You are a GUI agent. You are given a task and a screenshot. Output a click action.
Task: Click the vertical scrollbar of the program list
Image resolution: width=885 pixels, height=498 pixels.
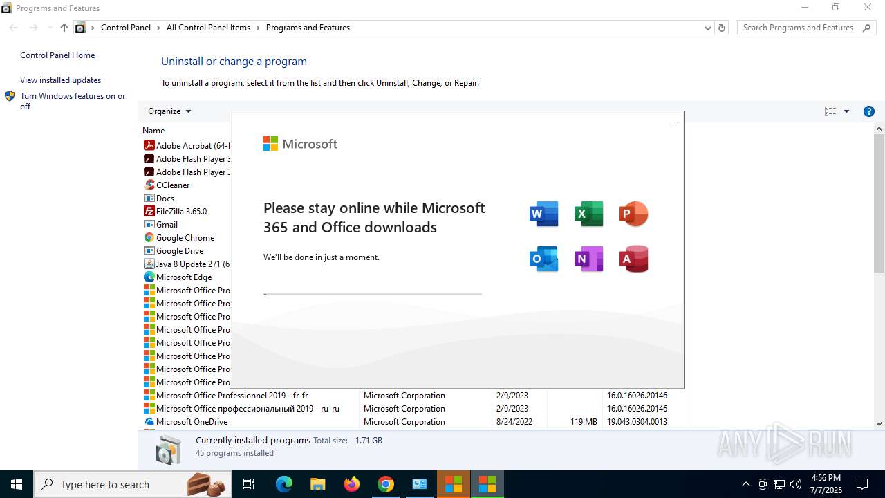tap(879, 203)
